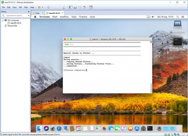Switch to the Home tab
The width and height of the screenshot is (188, 136).
coord(37,13)
